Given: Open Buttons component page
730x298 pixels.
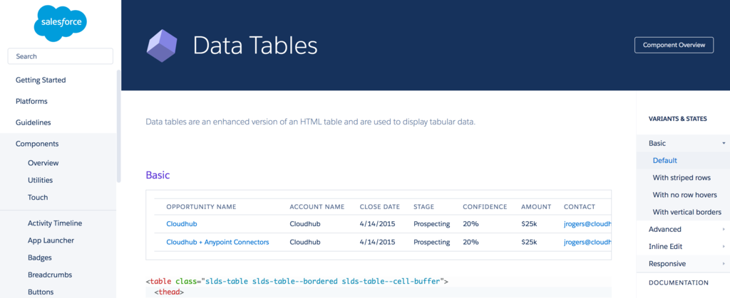Looking at the screenshot, I should tap(41, 292).
